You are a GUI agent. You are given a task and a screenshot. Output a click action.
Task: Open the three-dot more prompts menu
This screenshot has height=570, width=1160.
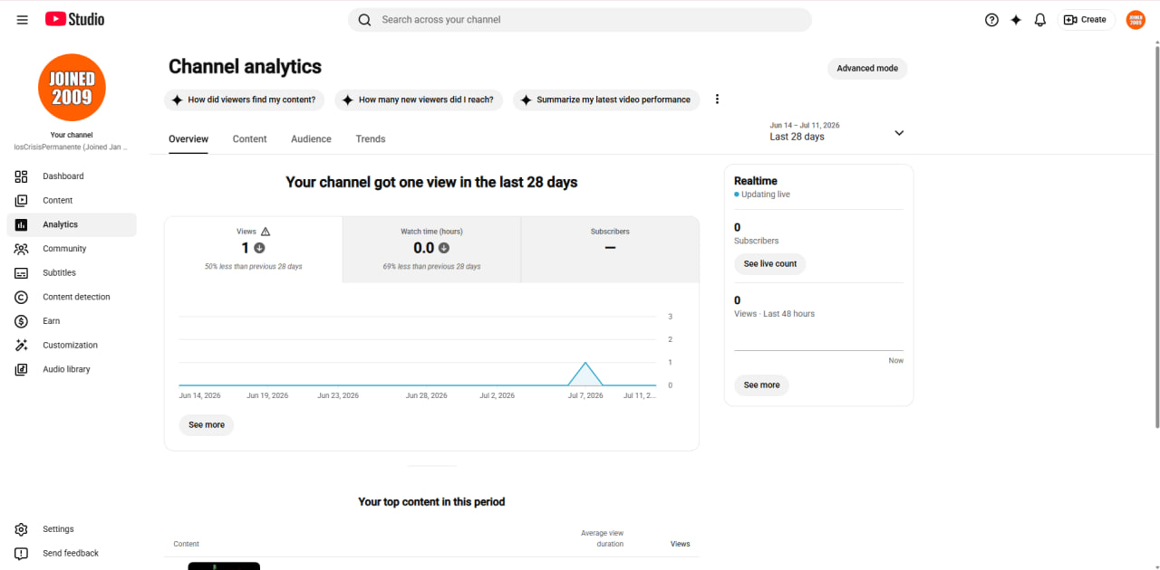(717, 100)
